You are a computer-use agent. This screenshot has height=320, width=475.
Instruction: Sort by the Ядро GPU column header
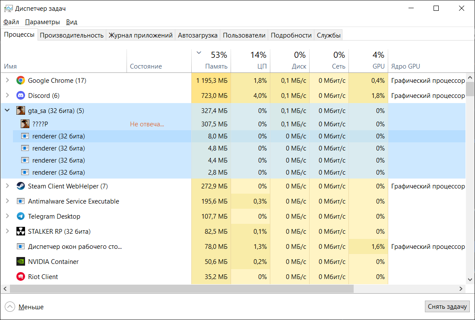tap(427, 61)
